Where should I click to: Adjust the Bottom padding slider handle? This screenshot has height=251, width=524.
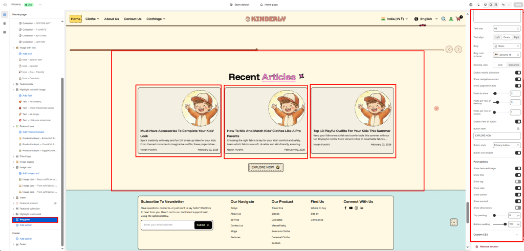[x=506, y=224]
